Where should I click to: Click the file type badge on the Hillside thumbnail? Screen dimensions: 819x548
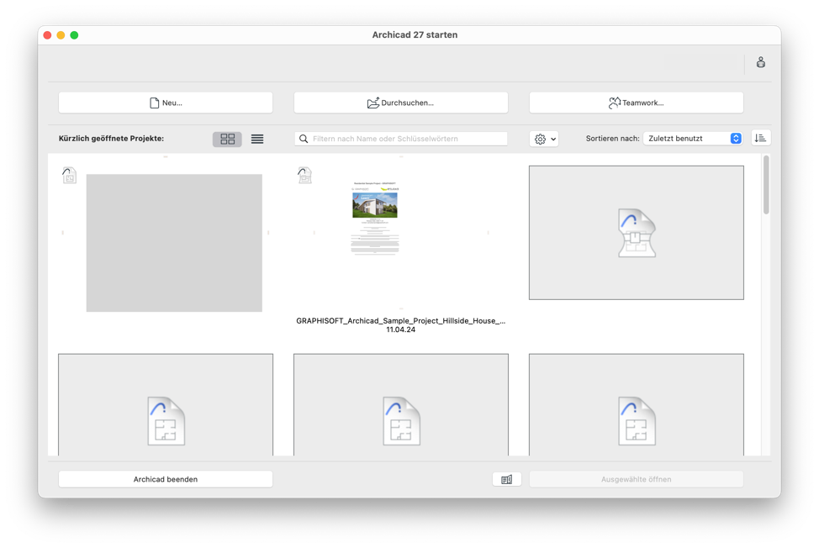pyautogui.click(x=305, y=176)
